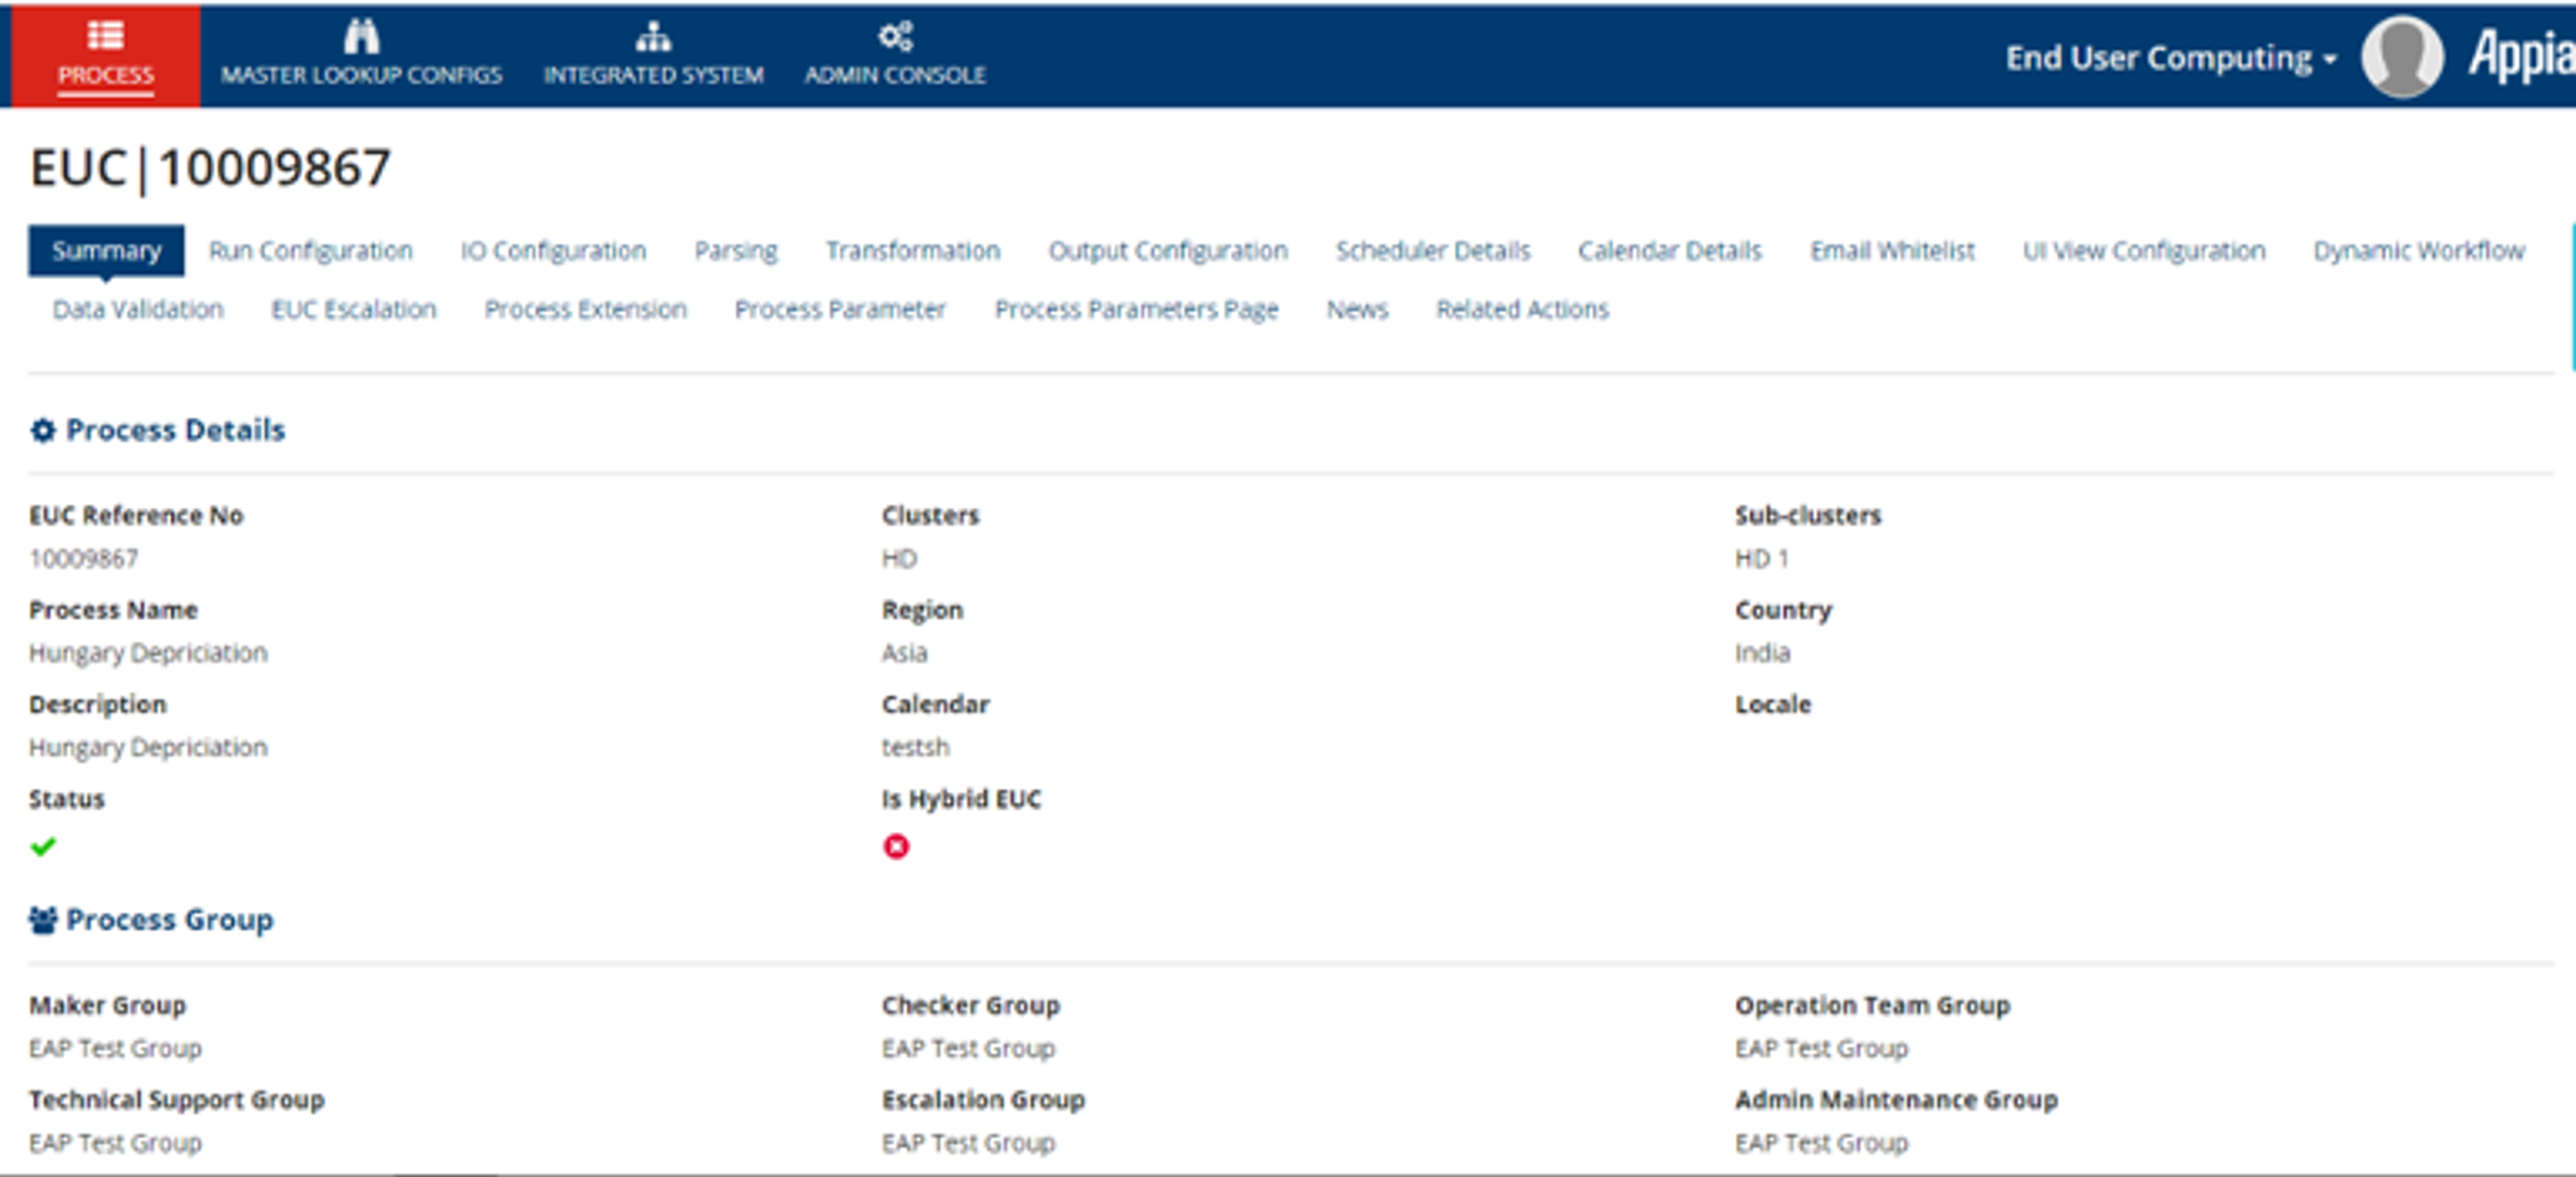
Task: Open the Related Actions tab
Action: [1523, 309]
